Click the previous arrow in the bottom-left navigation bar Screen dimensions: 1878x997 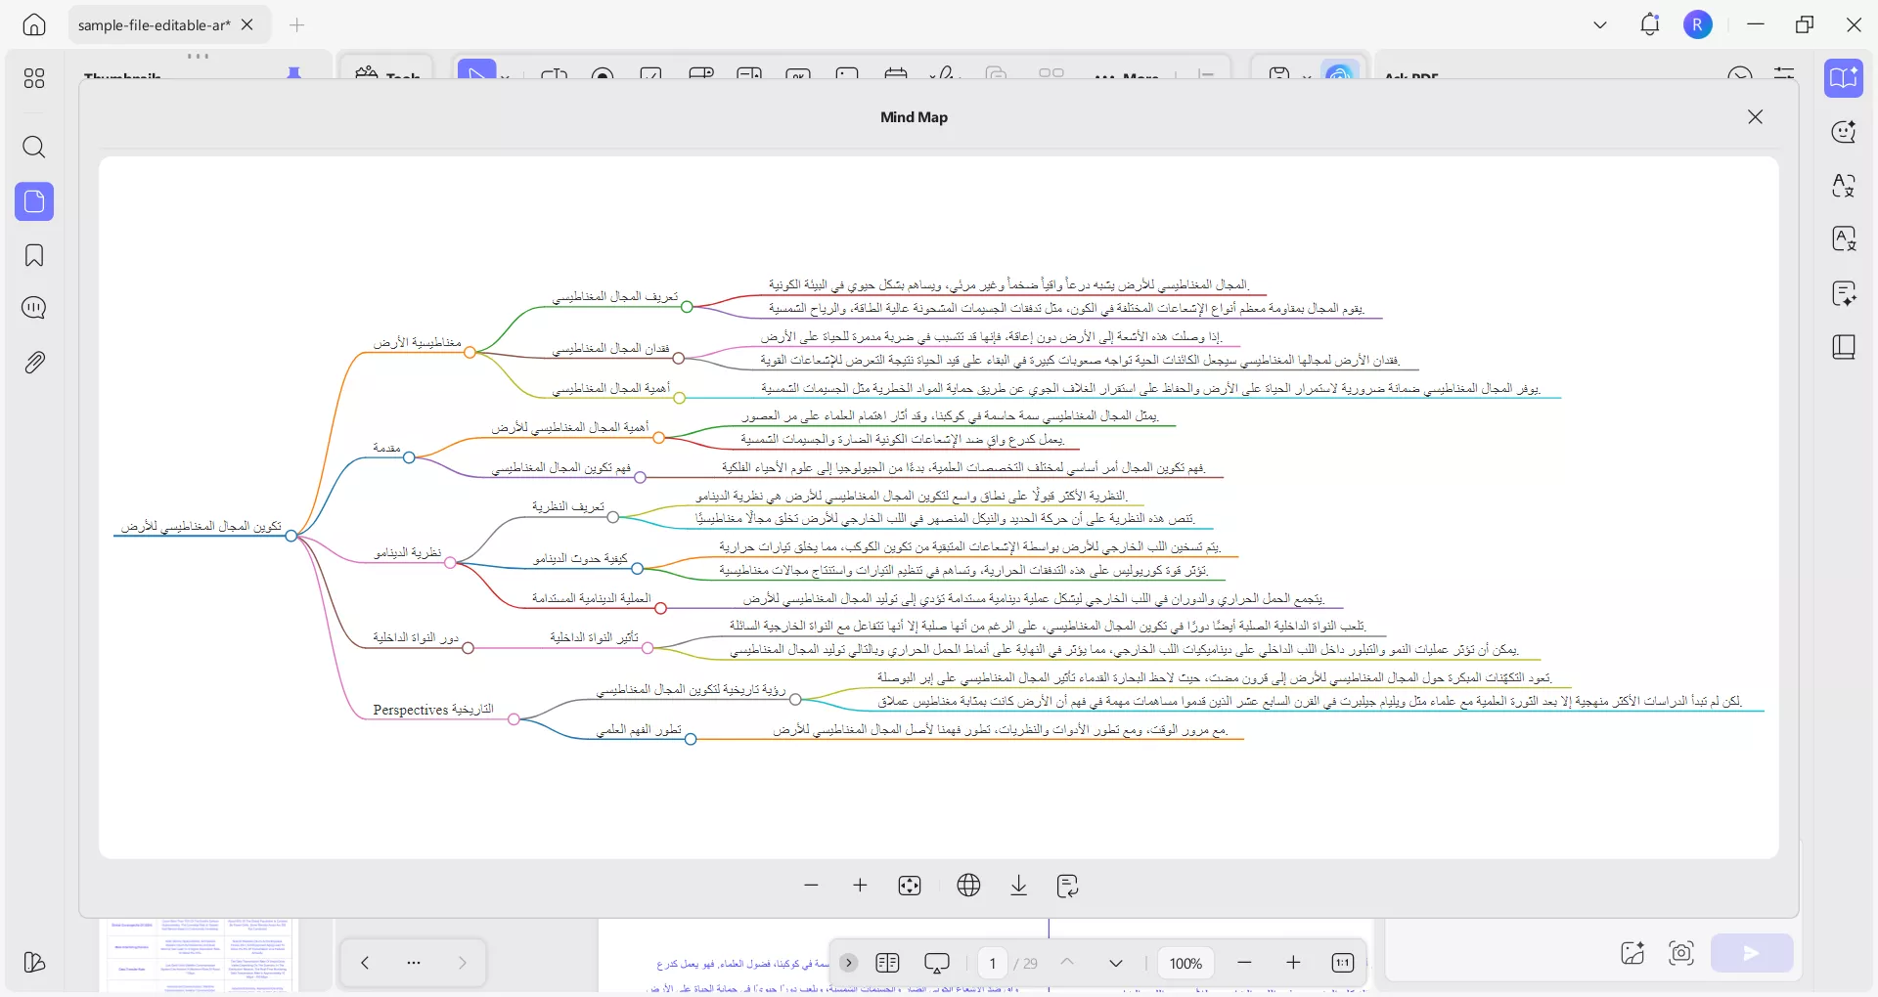pyautogui.click(x=365, y=963)
